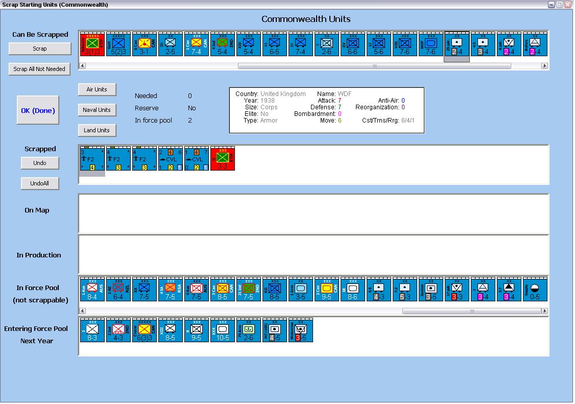This screenshot has width=575, height=404.
Task: Choose the VIII 7-6 corps counter
Action: click(405, 44)
